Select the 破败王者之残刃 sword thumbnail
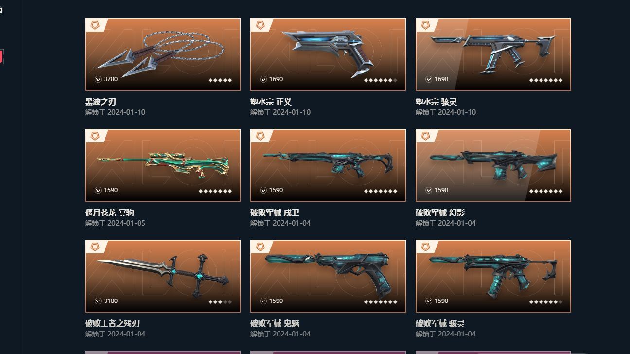This screenshot has height=354, width=630. (x=163, y=276)
